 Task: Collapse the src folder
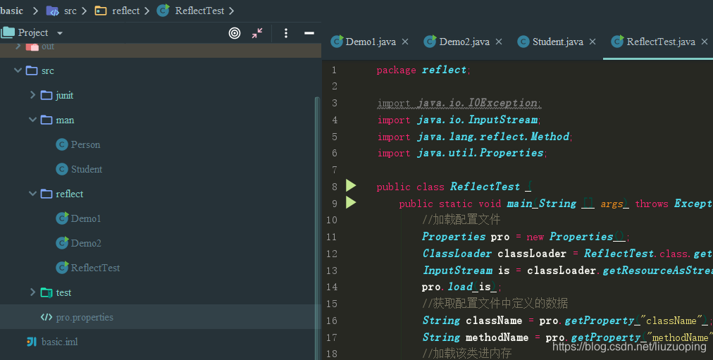(x=18, y=70)
